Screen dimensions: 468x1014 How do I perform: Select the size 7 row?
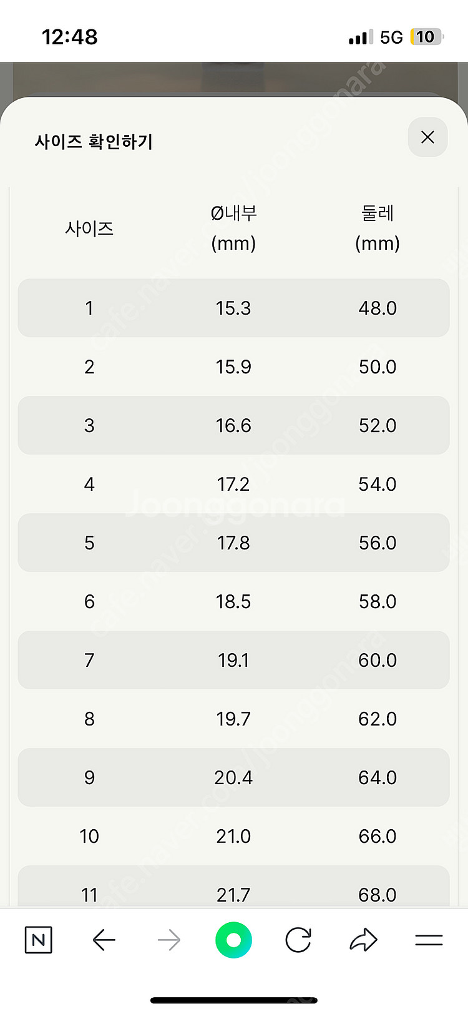click(x=233, y=660)
